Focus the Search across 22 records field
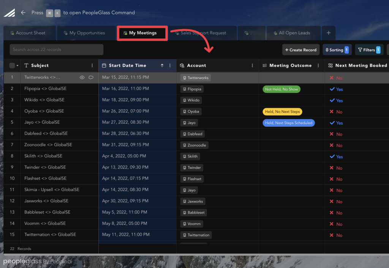 57,50
